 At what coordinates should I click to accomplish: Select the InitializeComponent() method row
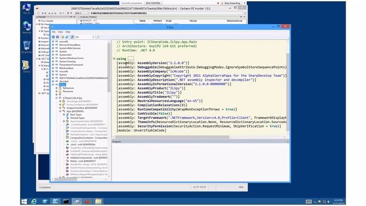[89, 158]
